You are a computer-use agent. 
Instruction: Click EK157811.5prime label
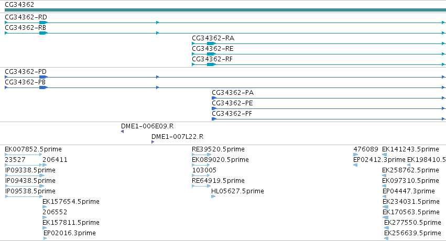(71, 223)
